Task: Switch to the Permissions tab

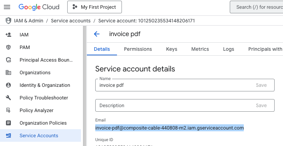Action: pos(138,49)
